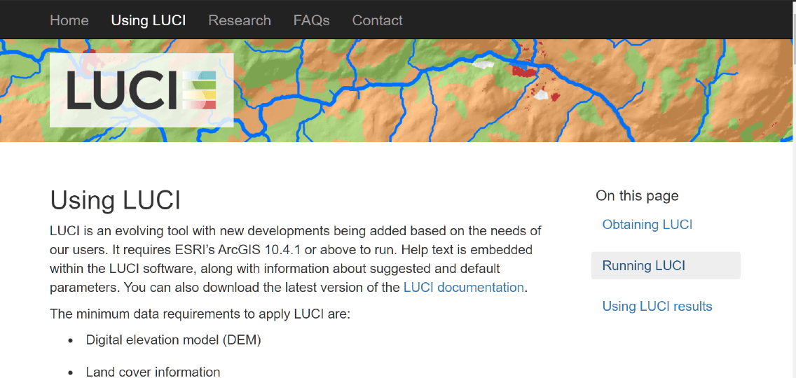Click the LUCI logo text
The image size is (796, 378).
[x=123, y=90]
